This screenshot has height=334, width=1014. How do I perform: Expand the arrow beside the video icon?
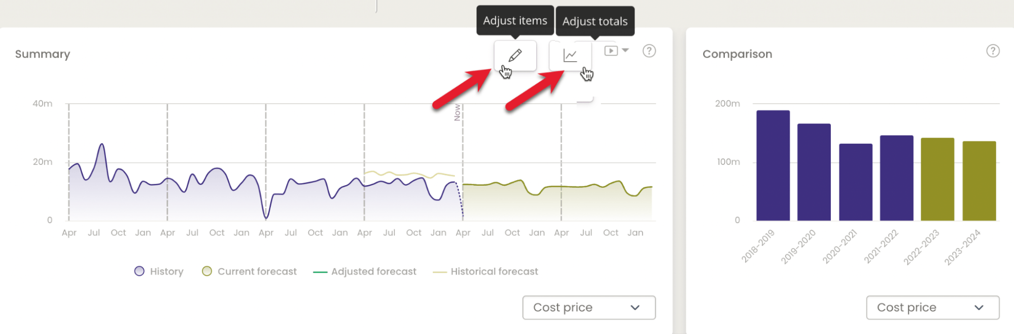625,51
